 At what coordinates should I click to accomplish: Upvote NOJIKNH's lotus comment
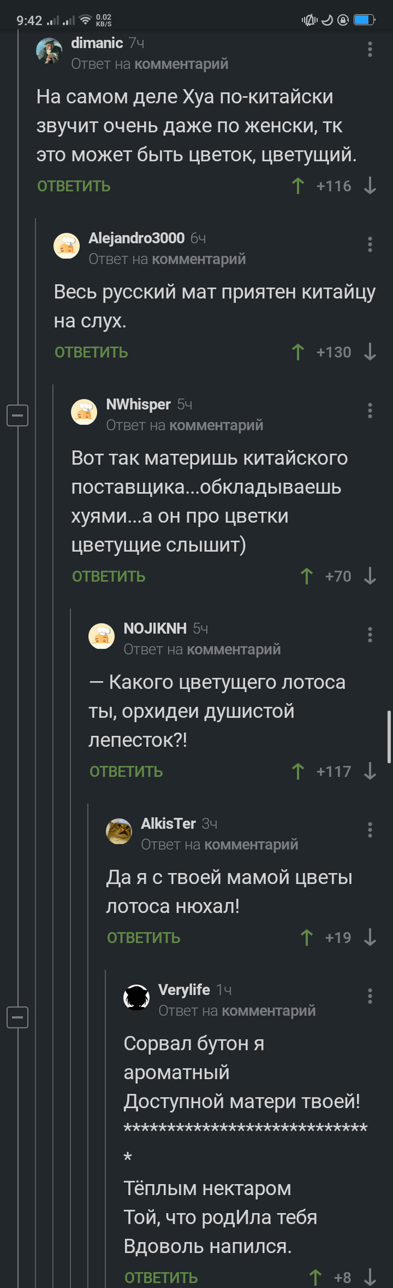click(x=298, y=771)
